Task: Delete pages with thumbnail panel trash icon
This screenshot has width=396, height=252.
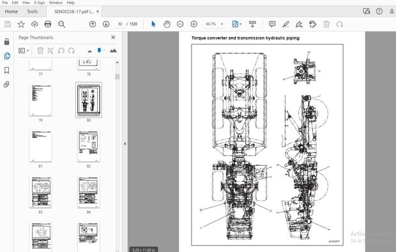Action: coord(40,50)
